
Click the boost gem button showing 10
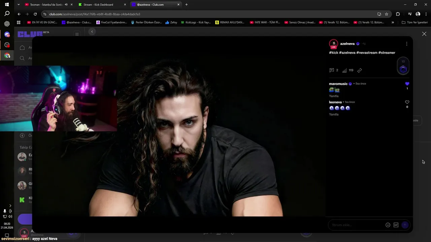[403, 66]
